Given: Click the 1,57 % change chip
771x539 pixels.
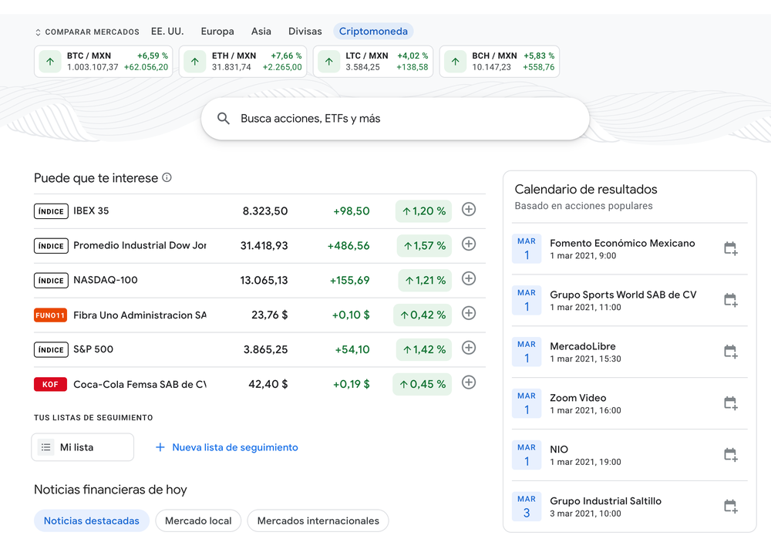Looking at the screenshot, I should [424, 245].
